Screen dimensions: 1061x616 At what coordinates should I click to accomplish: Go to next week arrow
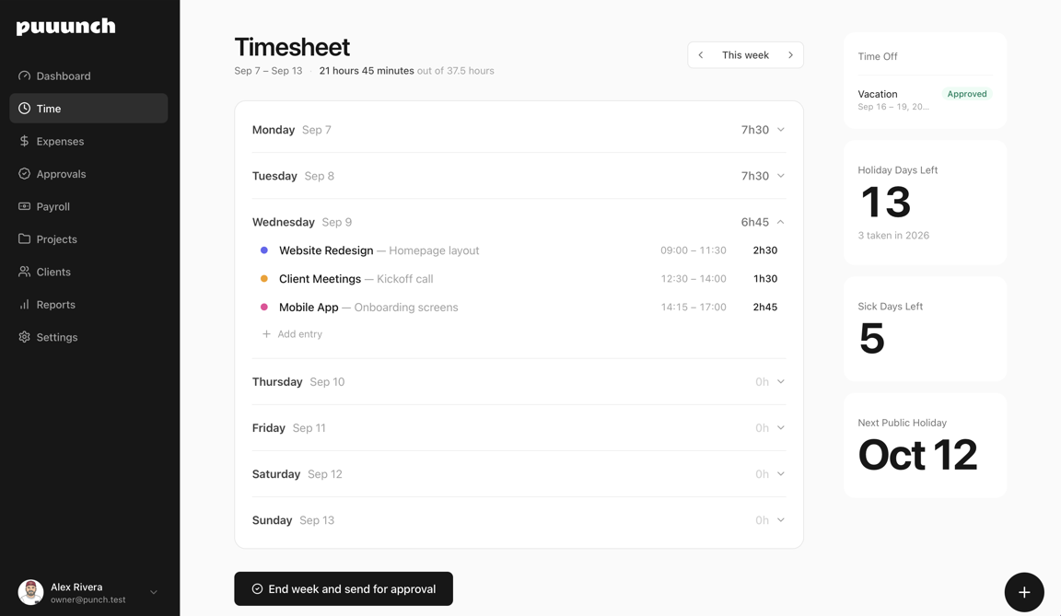pyautogui.click(x=790, y=54)
